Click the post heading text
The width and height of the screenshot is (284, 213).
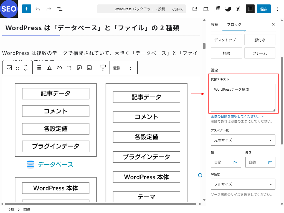tap(92, 28)
